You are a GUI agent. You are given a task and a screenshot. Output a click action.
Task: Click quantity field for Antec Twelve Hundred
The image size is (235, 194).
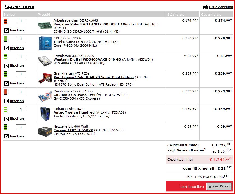click(x=21, y=110)
